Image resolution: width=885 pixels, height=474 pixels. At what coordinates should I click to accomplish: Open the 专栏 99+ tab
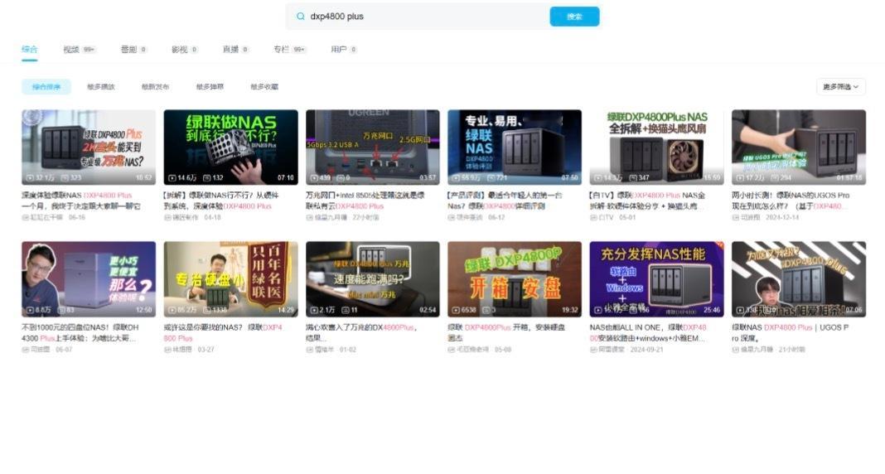[289, 49]
